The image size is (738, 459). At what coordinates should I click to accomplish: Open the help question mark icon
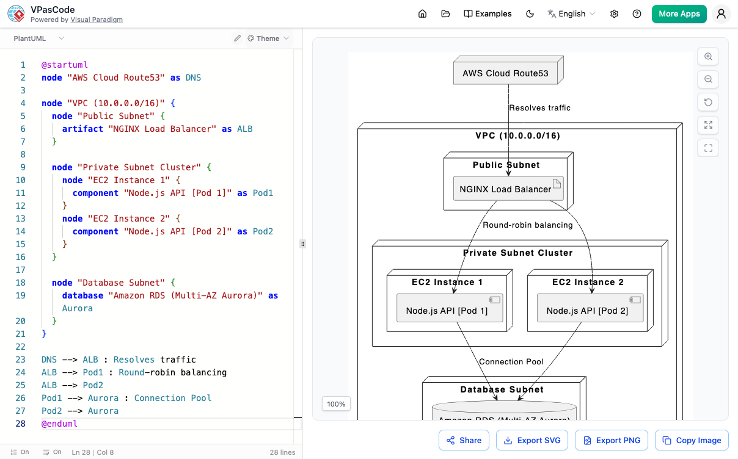tap(637, 14)
